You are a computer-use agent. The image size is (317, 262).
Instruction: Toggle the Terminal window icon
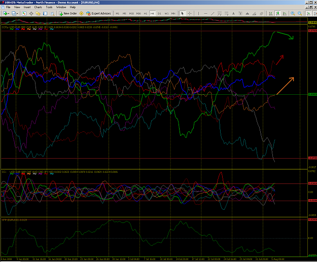coord(45,13)
